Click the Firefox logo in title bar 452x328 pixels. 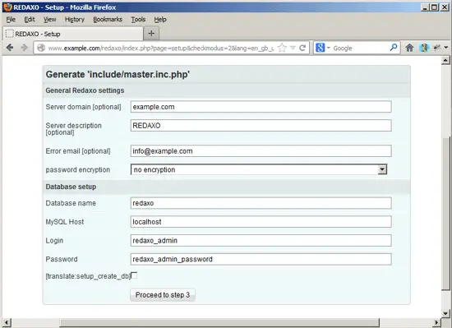[x=7, y=7]
